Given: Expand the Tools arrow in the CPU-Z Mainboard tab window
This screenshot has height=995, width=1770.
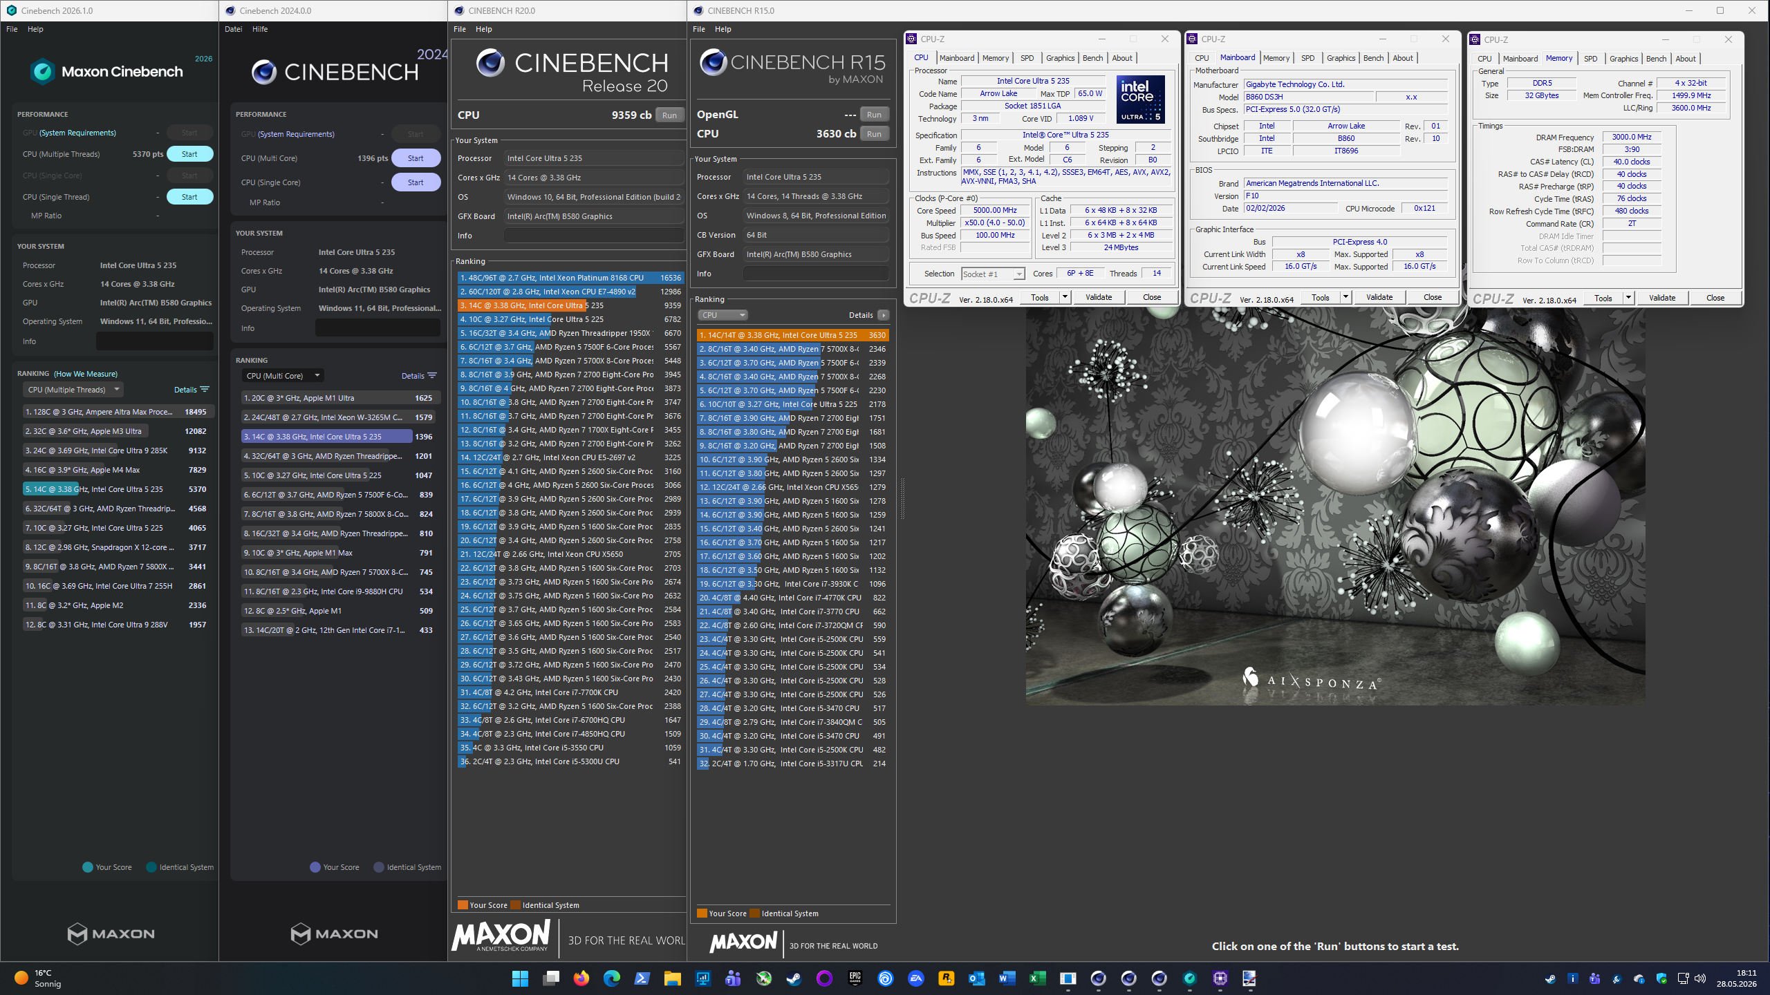Looking at the screenshot, I should (x=1345, y=297).
